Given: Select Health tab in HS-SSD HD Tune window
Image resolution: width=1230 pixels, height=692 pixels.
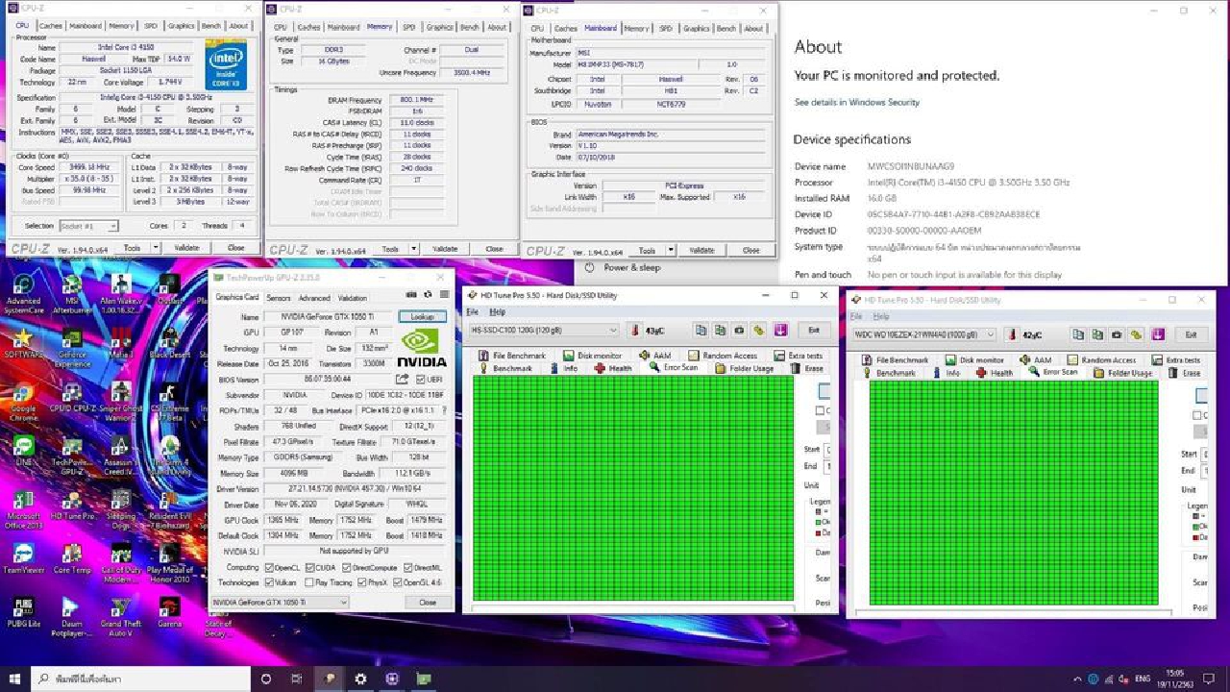Looking at the screenshot, I should point(613,368).
